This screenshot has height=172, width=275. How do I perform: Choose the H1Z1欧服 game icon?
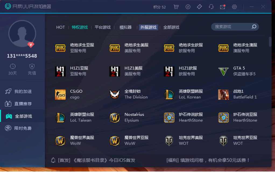pyautogui.click(x=169, y=71)
